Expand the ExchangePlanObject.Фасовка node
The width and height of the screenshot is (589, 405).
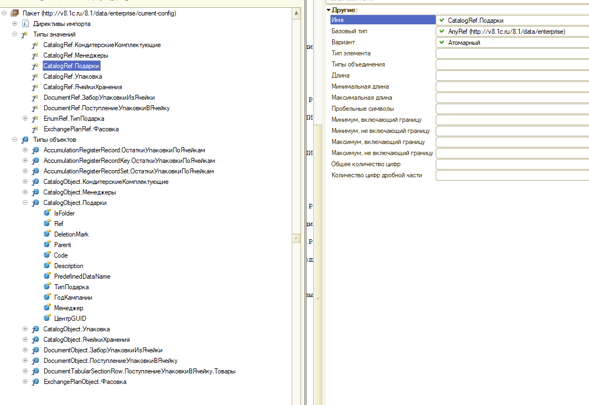(25, 382)
